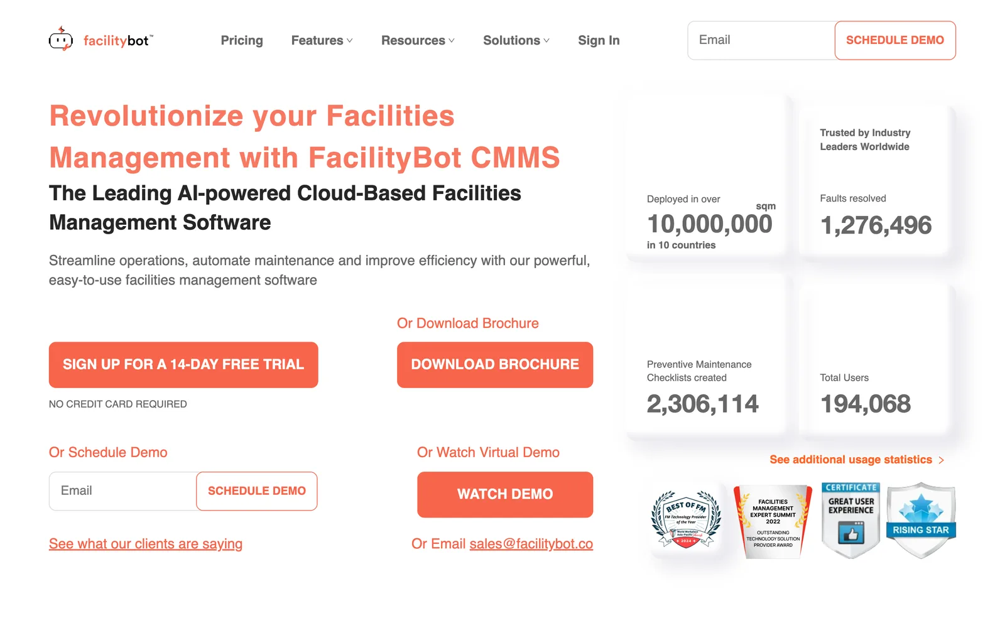The height and width of the screenshot is (628, 1005).
Task: Click the Great User Experience certificate badge
Action: 850,520
